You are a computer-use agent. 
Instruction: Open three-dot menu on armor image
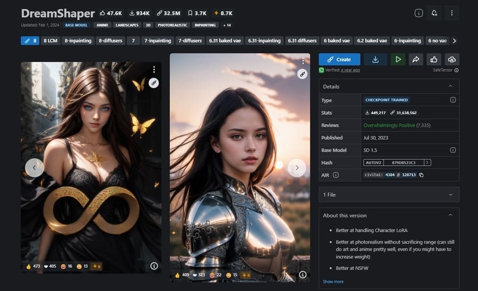tap(303, 61)
